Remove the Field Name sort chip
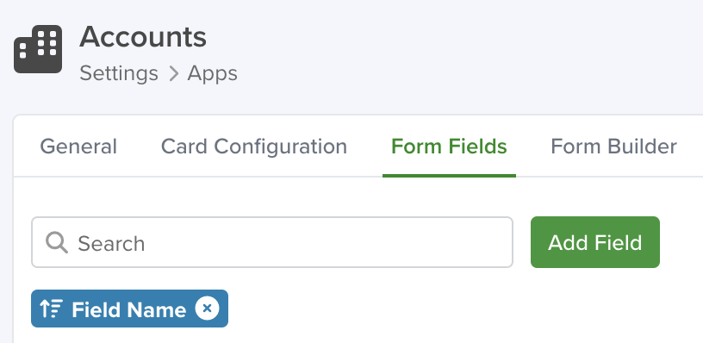 tap(207, 309)
